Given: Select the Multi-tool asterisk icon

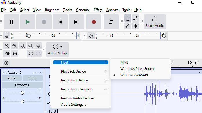Looking at the screenshot, I should pos(135,26).
